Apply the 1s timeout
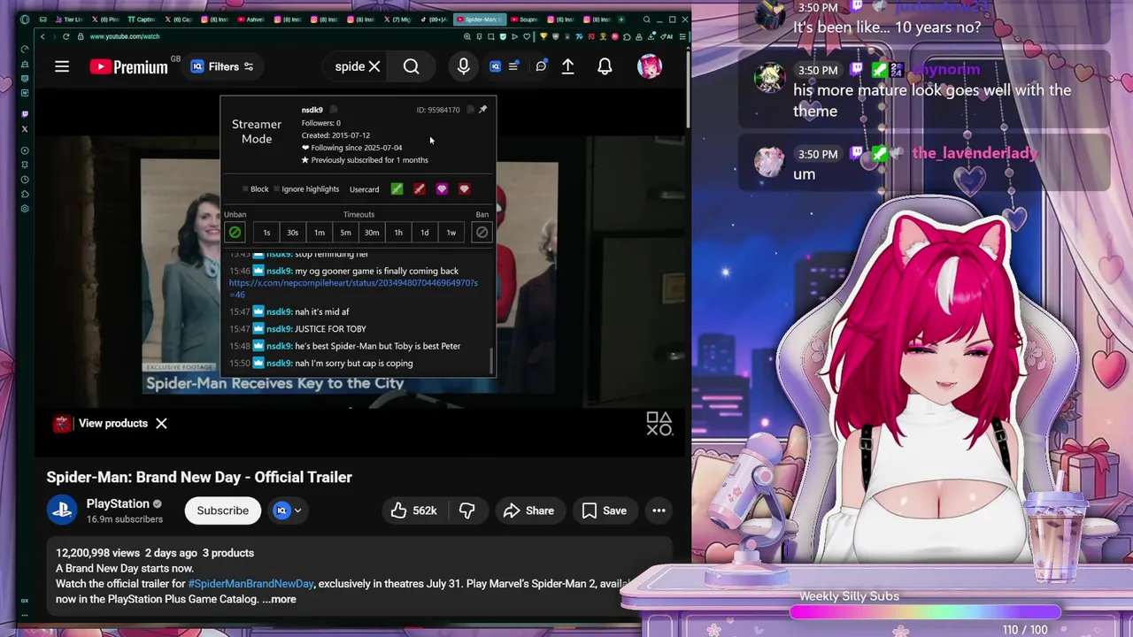The width and height of the screenshot is (1133, 637). pos(266,233)
